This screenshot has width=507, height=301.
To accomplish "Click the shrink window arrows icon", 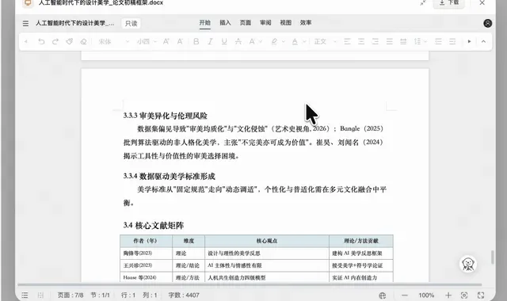I will click(x=422, y=3).
